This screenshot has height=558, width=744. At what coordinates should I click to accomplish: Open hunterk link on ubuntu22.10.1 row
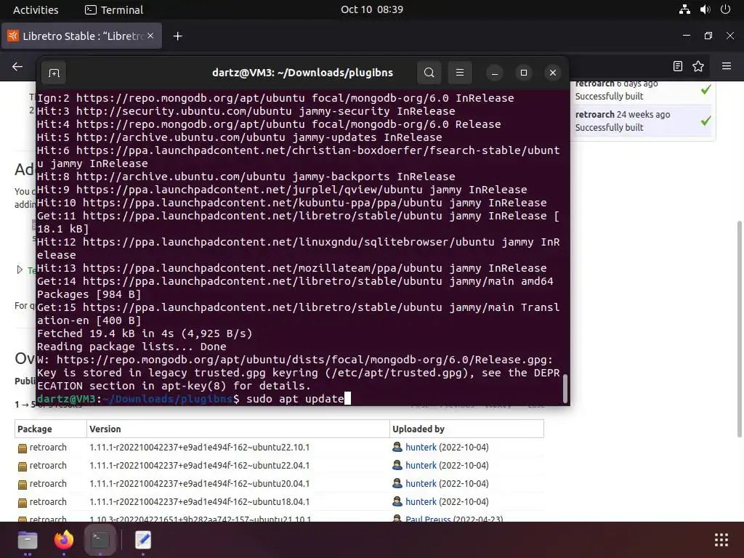tap(421, 447)
